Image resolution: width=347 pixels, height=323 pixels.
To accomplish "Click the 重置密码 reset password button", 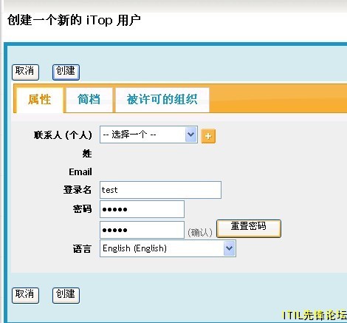I will click(x=249, y=228).
